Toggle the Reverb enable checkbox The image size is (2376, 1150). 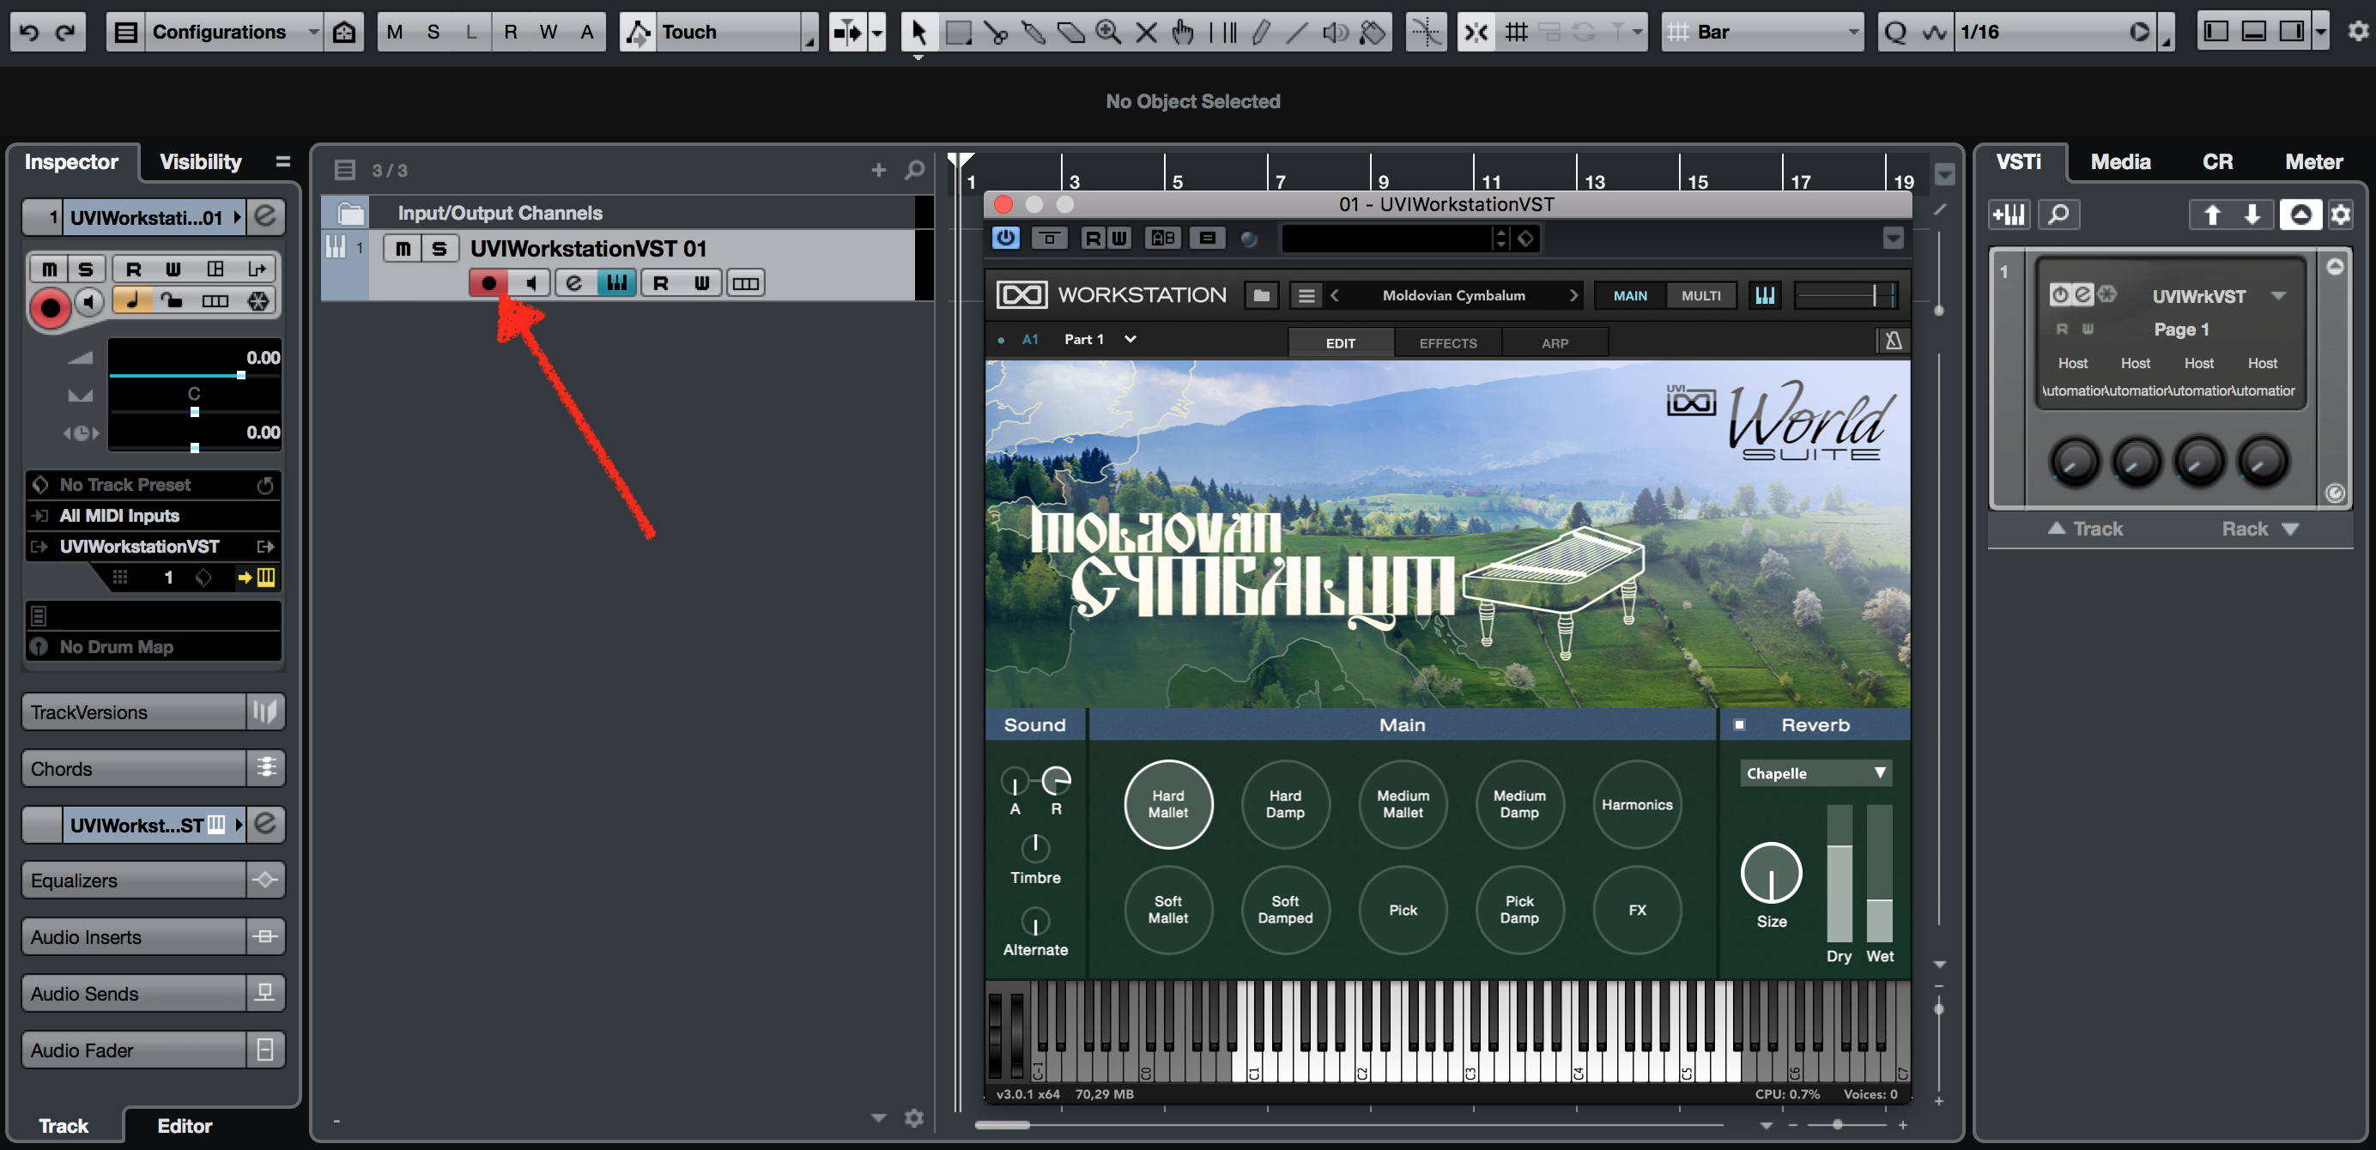[x=1738, y=725]
